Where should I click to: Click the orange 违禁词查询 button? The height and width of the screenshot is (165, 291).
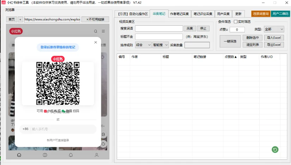pos(261,14)
